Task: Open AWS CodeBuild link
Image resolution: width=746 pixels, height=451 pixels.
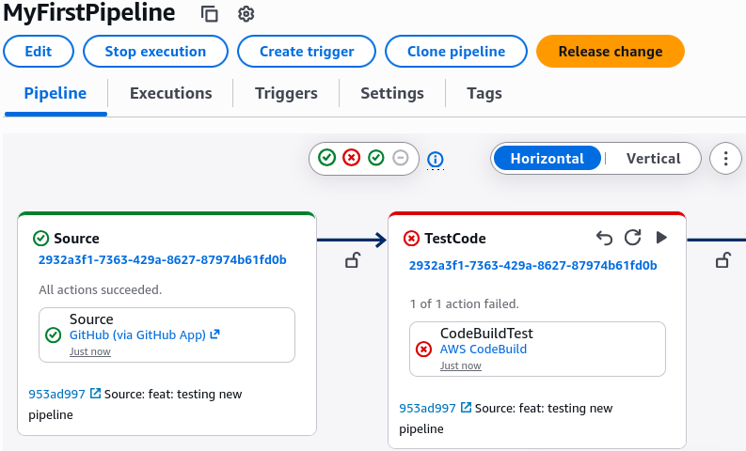Action: tap(484, 350)
